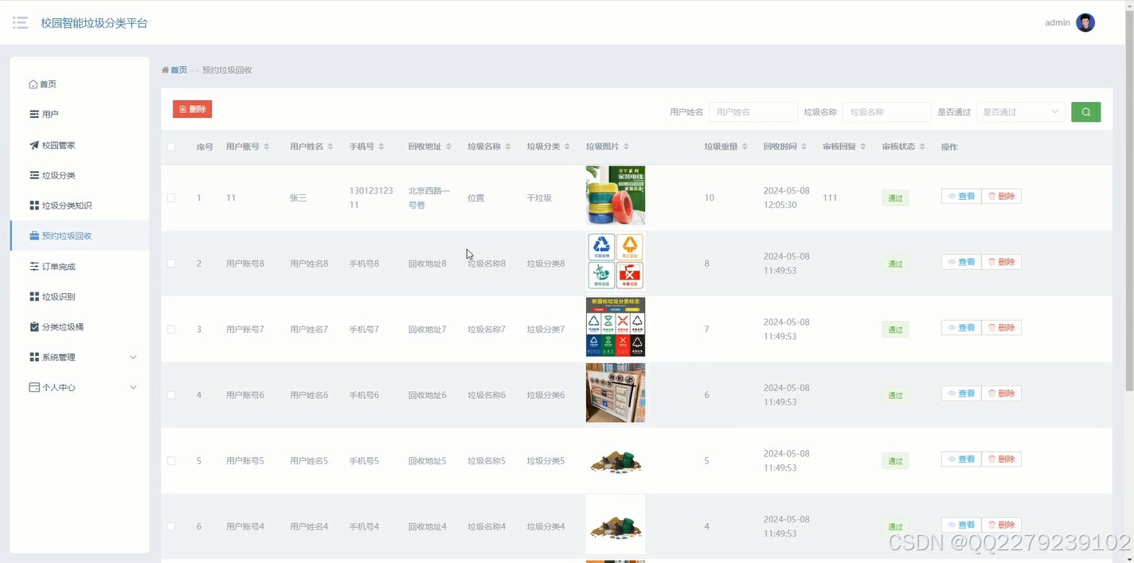The width and height of the screenshot is (1134, 563).
Task: Toggle the select-all checkbox in table header
Action: point(170,147)
